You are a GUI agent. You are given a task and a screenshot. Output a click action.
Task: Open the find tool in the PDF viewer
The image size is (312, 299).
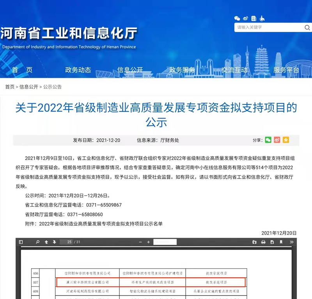(x=38, y=242)
